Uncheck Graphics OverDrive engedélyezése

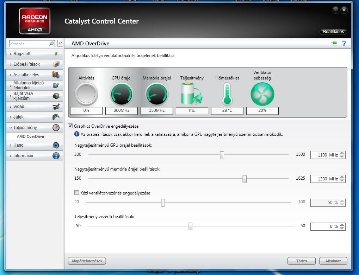point(70,126)
